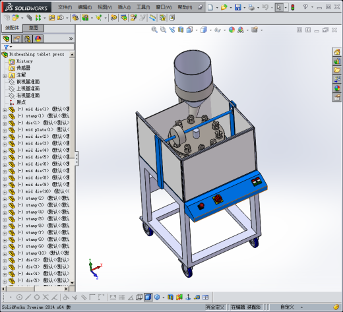This screenshot has width=343, height=312.
Task: Click the status bar tag icon
Action: (x=336, y=307)
